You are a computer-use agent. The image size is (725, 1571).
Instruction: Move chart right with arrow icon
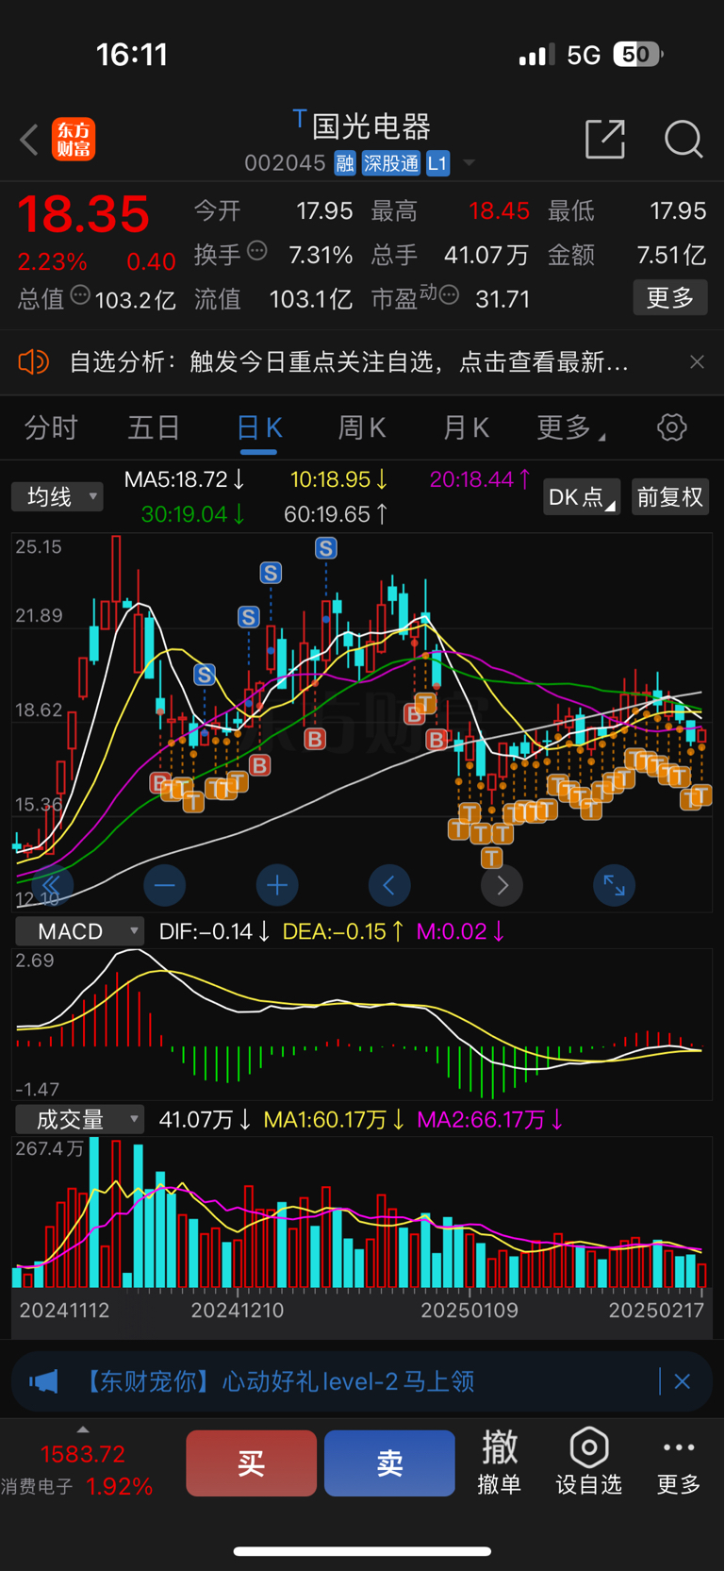tap(502, 885)
